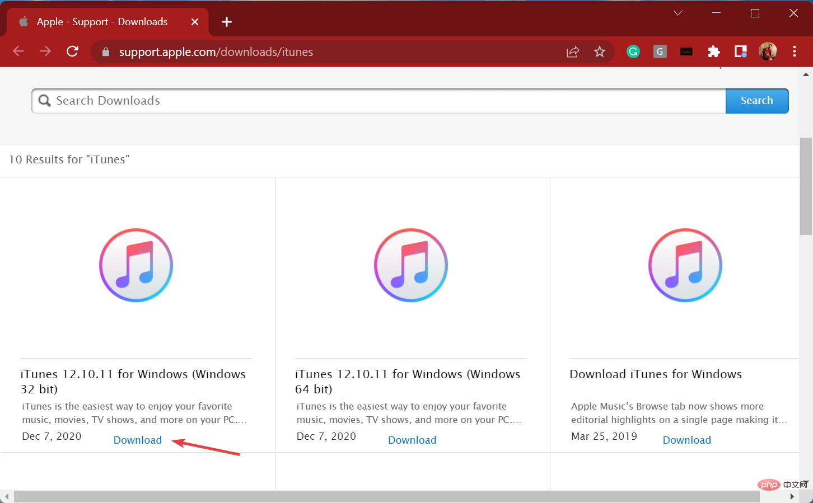Open title iTunes 12.10.11 Windows 64 bit
The width and height of the screenshot is (813, 503).
pos(408,382)
